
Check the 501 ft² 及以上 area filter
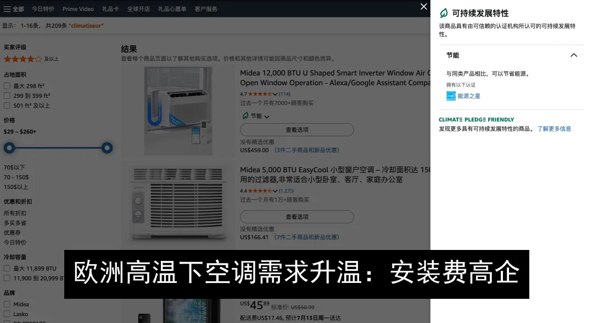(7, 105)
